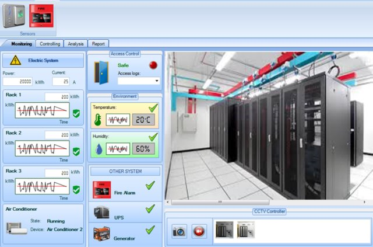The width and height of the screenshot is (373, 247).
Task: Click the fingerprint sensor icon
Action: 14,16
